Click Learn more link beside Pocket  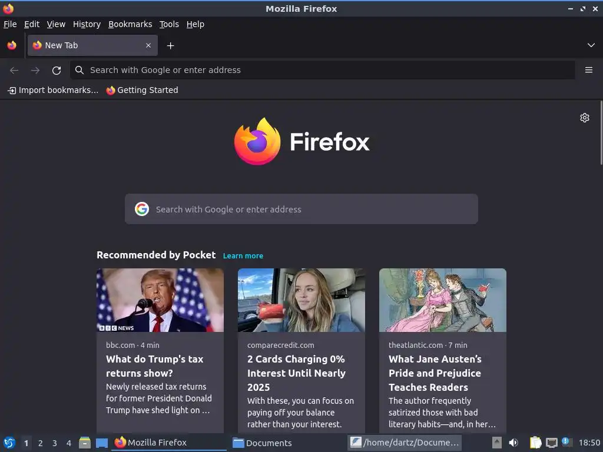tap(243, 256)
